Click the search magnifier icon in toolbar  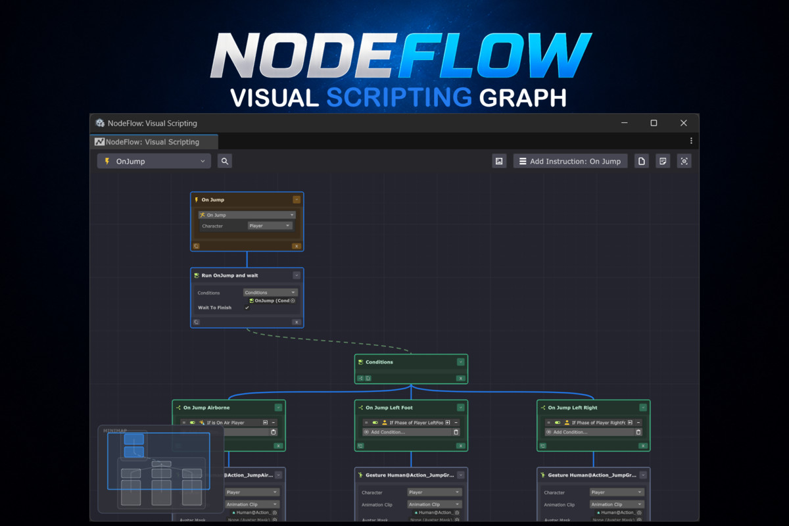[x=225, y=161]
